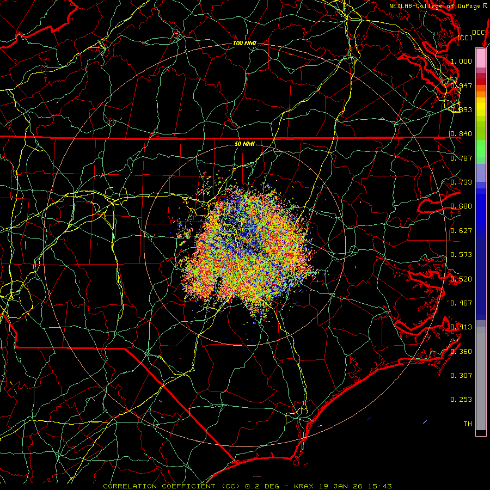
Task: Click the KRAX station identifier
Action: [305, 486]
